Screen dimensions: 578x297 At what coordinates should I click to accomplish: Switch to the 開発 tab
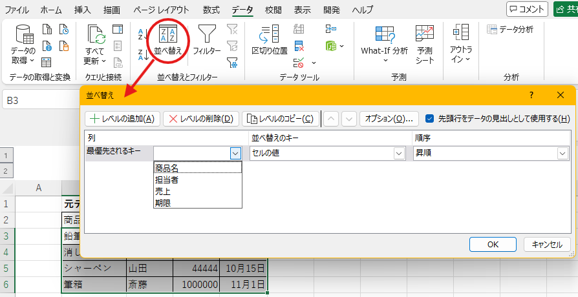tap(332, 10)
